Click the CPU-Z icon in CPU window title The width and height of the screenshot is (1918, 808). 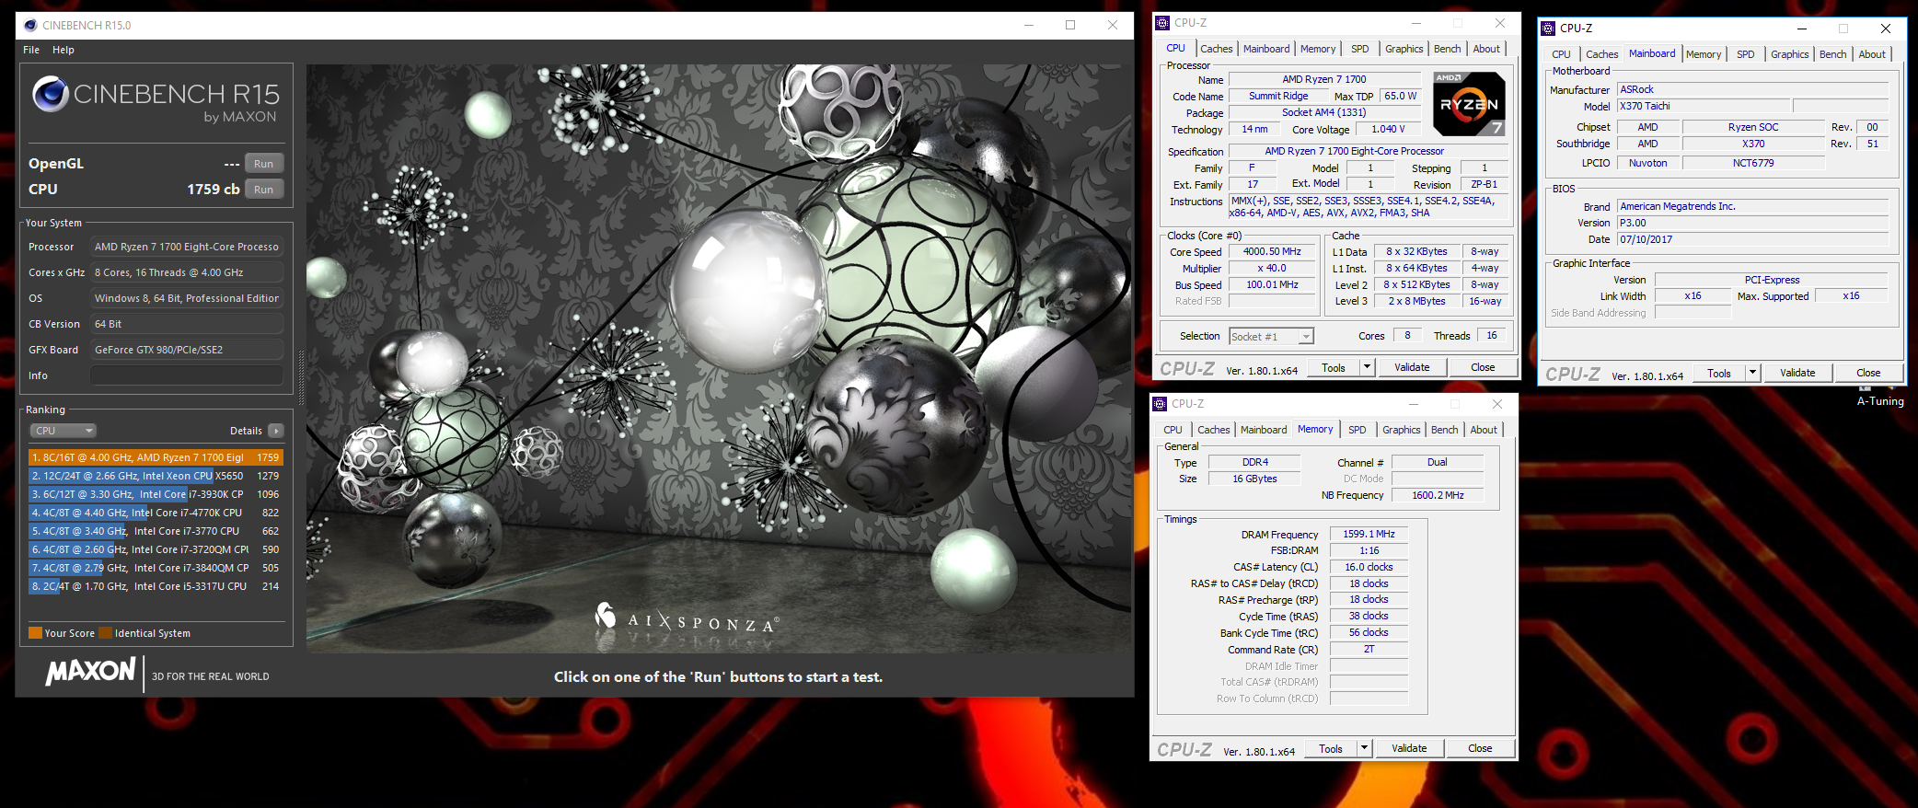coord(1162,23)
